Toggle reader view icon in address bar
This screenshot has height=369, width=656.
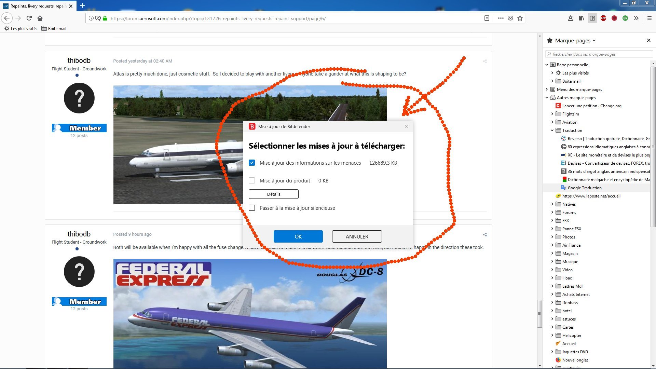pyautogui.click(x=487, y=18)
